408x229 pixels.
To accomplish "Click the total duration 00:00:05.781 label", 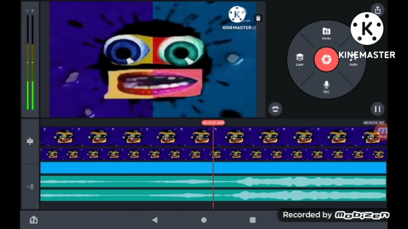I will click(x=374, y=122).
